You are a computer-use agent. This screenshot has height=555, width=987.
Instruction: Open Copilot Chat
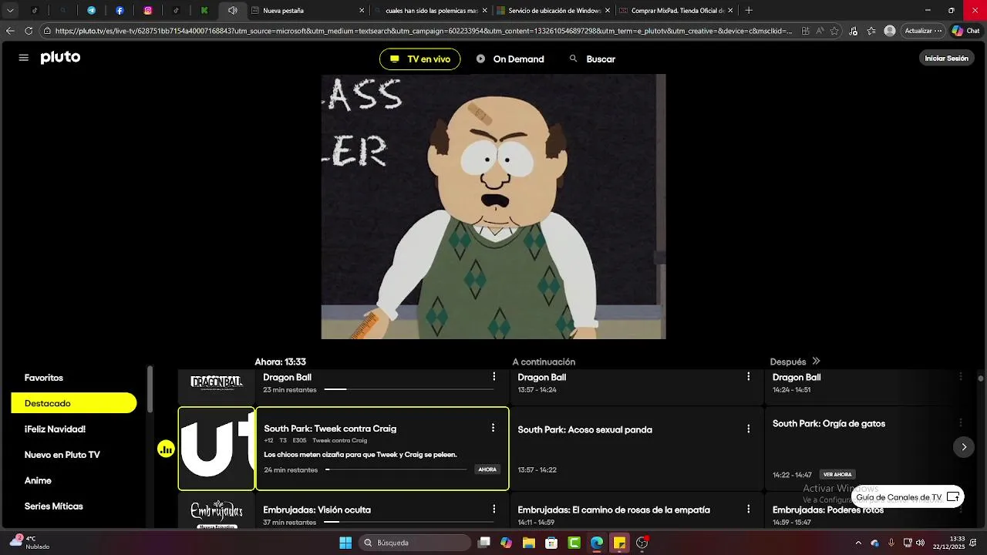point(966,31)
